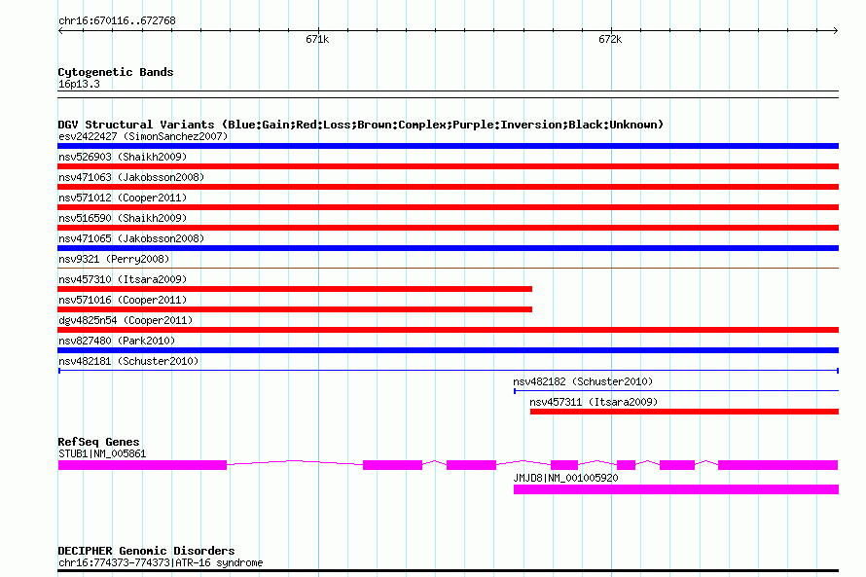The width and height of the screenshot is (866, 577).
Task: Select the nsv827480 (Park2010) label
Action: click(x=117, y=341)
